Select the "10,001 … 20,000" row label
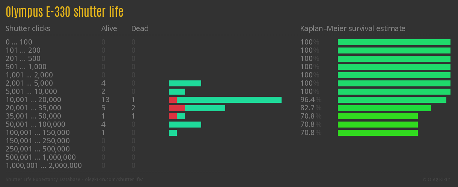This screenshot has width=458, height=187. tap(33, 100)
